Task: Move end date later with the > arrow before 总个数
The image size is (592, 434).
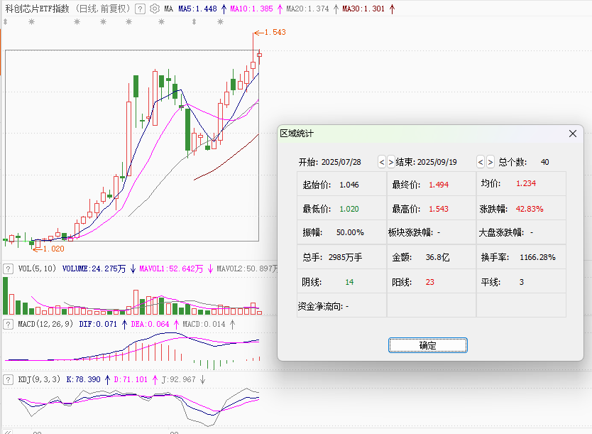Action: pos(490,162)
